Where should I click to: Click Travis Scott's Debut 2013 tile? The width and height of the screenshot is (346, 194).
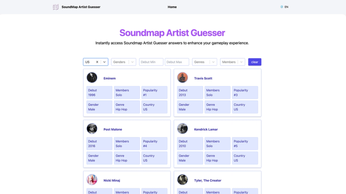click(x=190, y=92)
